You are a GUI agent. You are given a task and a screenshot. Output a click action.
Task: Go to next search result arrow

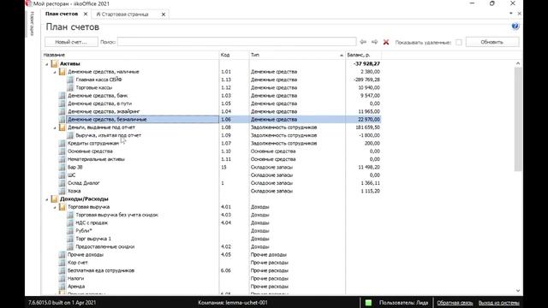(374, 42)
